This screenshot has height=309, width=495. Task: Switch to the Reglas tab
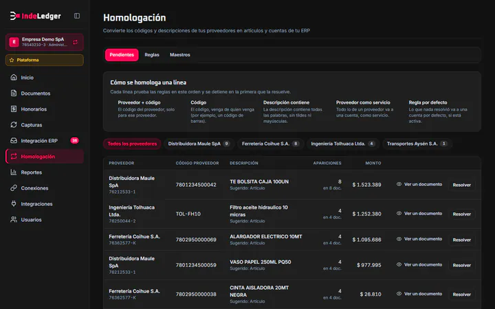152,55
